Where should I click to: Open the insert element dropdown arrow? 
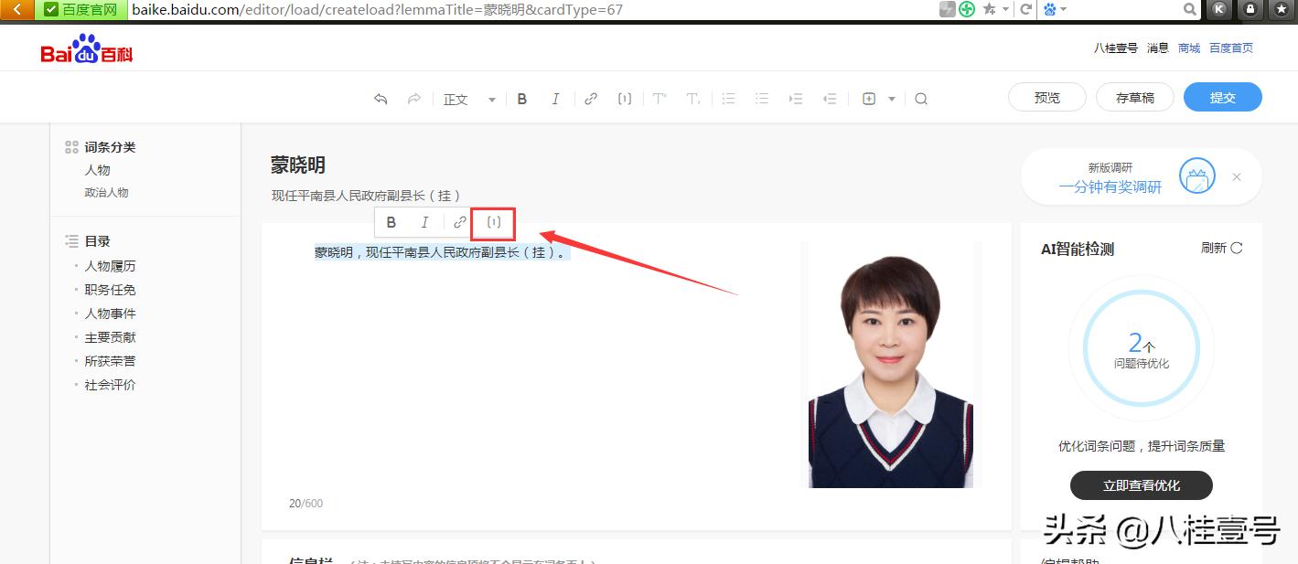click(890, 98)
